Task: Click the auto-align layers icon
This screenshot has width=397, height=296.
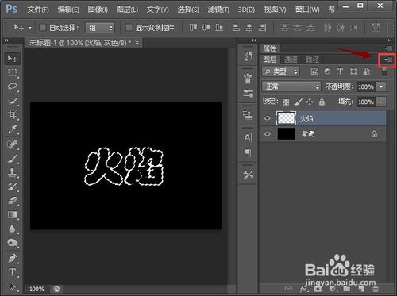Action: pyautogui.click(x=376, y=27)
